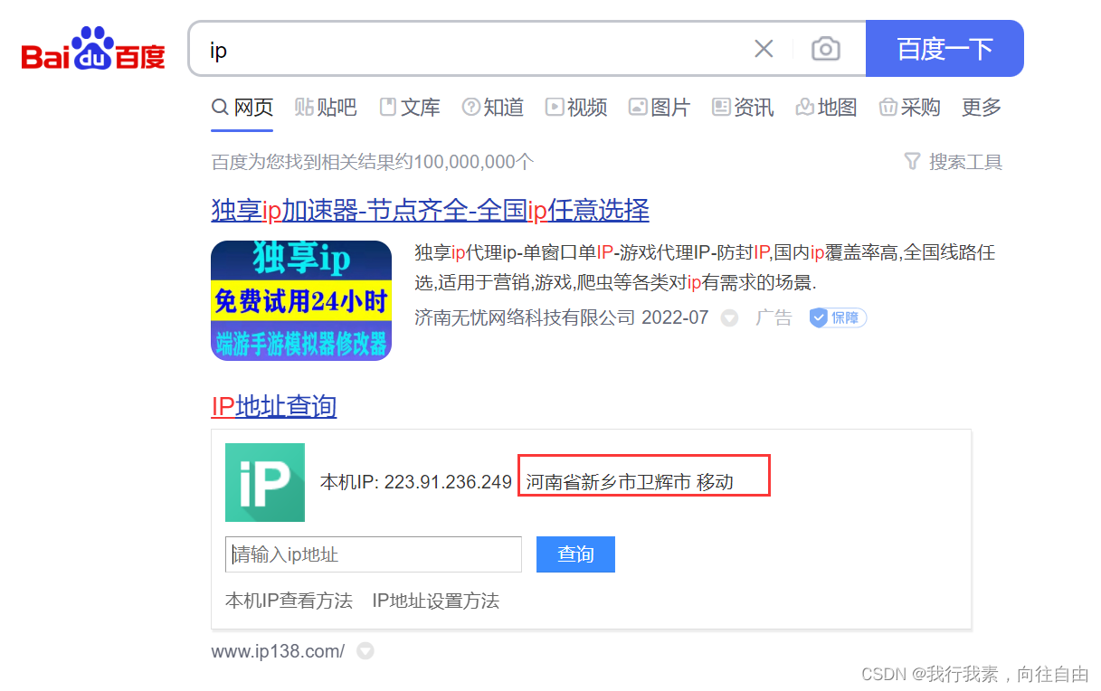The image size is (1101, 691).
Task: Open IP地址设置方法 link
Action: point(436,601)
